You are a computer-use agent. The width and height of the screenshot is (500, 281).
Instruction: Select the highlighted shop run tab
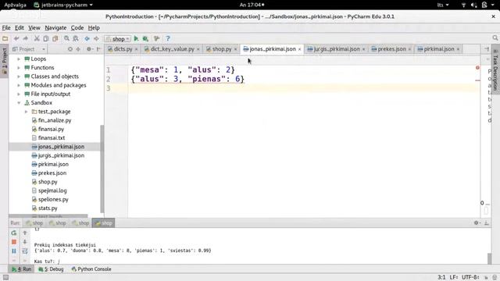103,223
